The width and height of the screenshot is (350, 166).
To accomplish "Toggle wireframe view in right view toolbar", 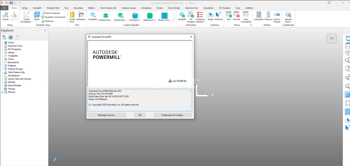I will (x=348, y=103).
